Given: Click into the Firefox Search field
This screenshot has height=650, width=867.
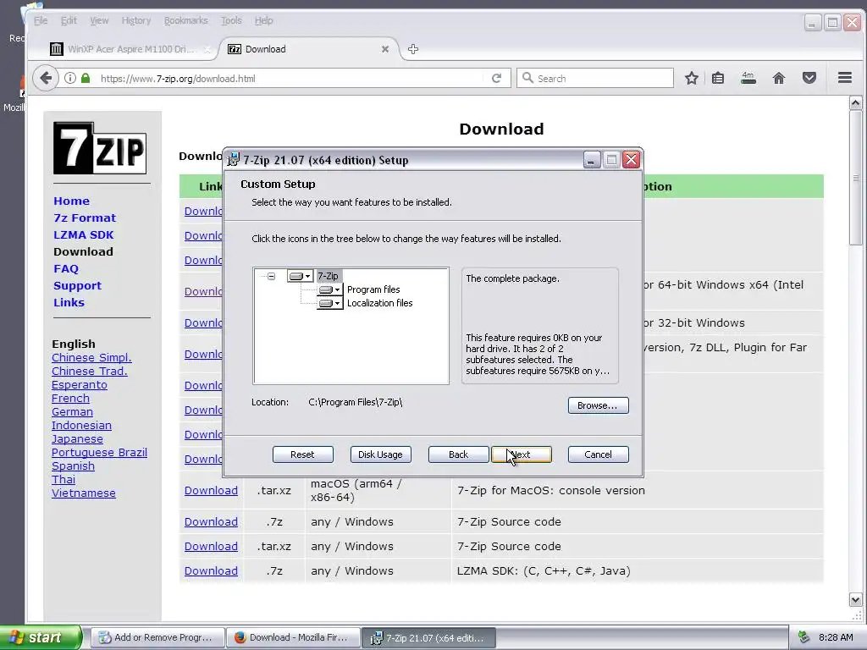Looking at the screenshot, I should coord(595,78).
